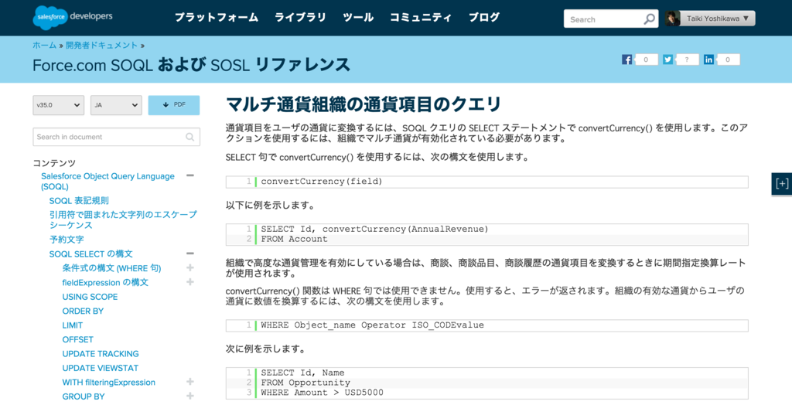Open UPDATE TRACKING topic
Image resolution: width=792 pixels, height=405 pixels.
click(101, 353)
